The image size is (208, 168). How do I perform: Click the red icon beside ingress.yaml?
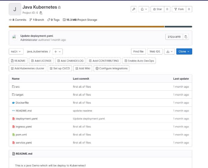(13, 127)
